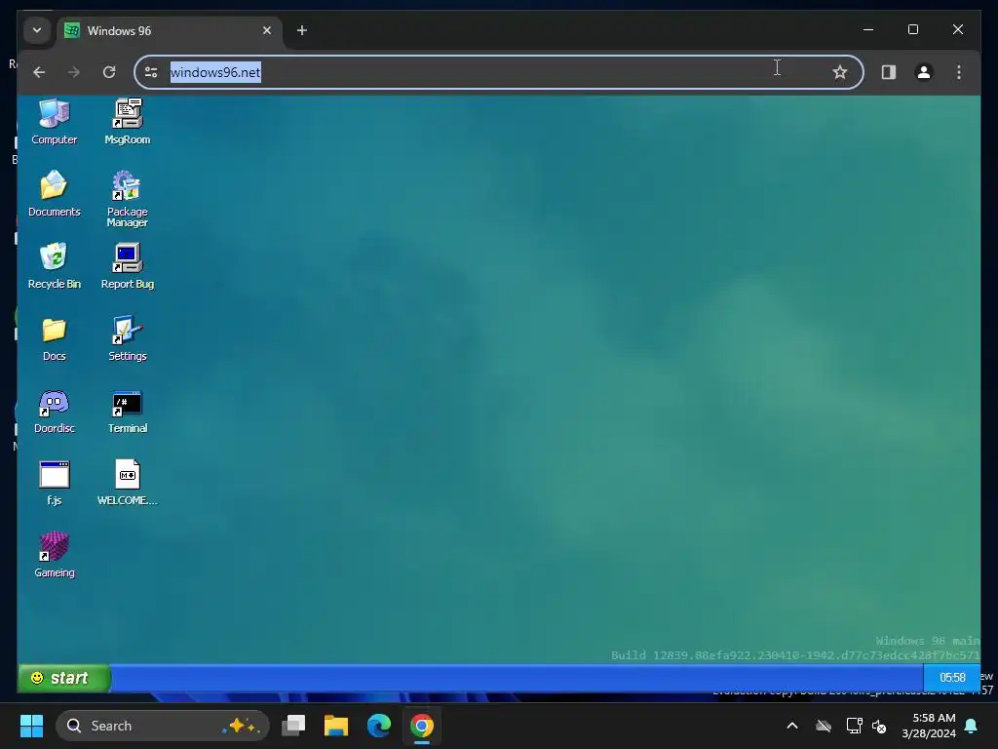Bookmark this tab with star icon
Image resolution: width=998 pixels, height=749 pixels.
[x=840, y=72]
